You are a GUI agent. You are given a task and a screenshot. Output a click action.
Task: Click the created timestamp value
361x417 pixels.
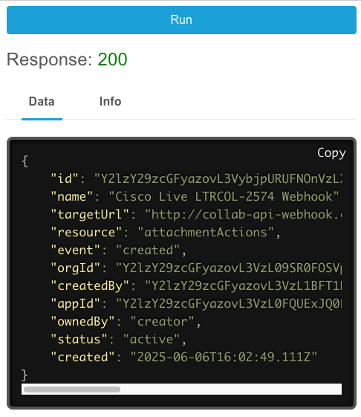click(224, 357)
